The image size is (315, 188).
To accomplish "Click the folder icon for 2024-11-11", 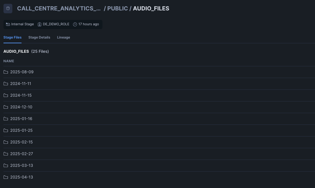I will coord(6,83).
